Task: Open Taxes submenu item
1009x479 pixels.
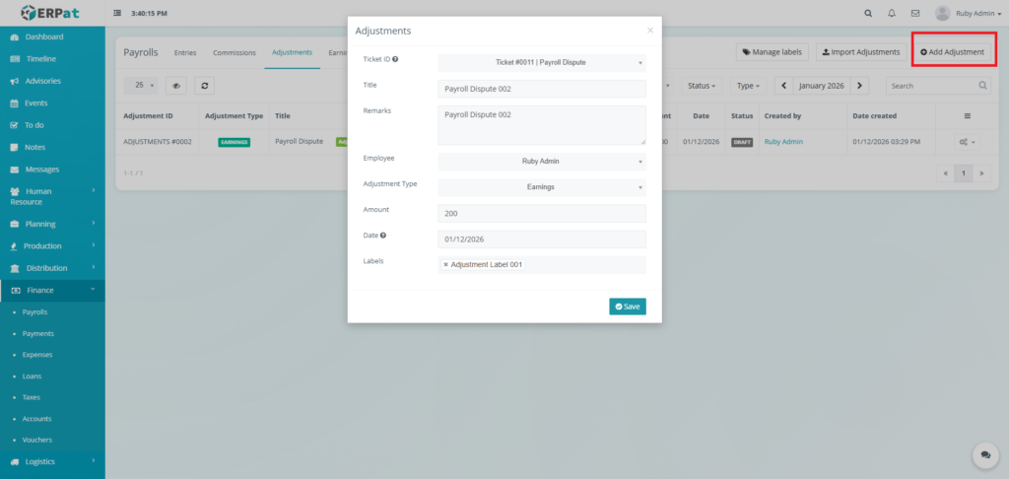Action: pos(31,397)
